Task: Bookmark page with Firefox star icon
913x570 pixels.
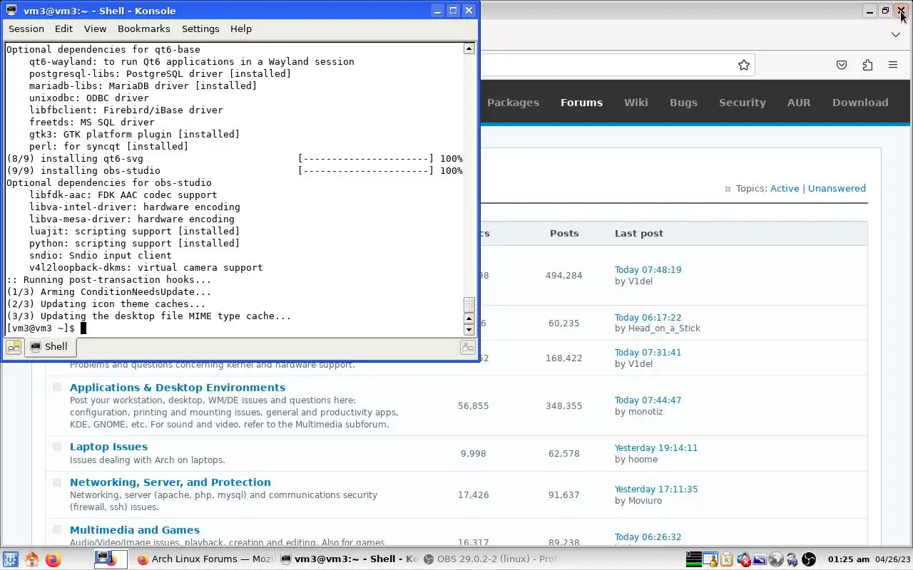Action: [744, 65]
